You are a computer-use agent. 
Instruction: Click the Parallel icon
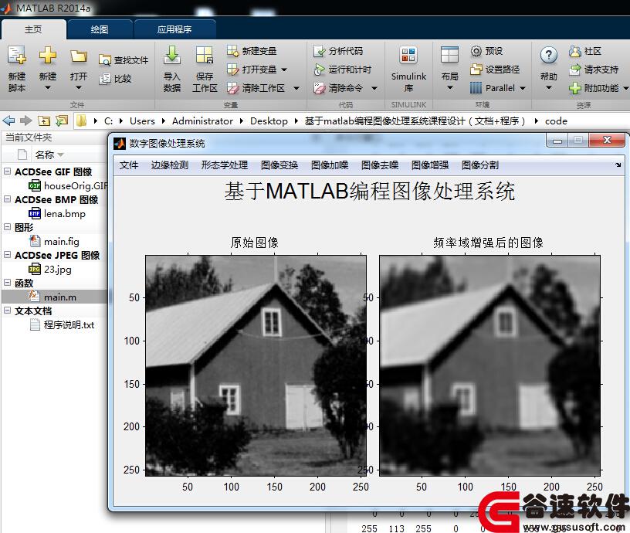[x=476, y=87]
